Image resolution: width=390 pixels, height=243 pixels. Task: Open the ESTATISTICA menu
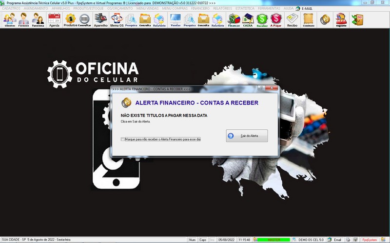(245, 8)
